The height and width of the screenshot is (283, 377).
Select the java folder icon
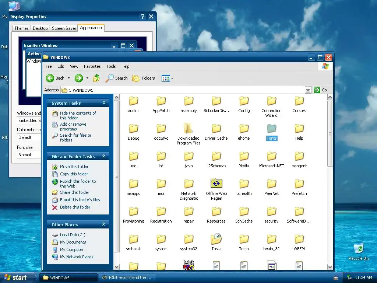tap(189, 156)
